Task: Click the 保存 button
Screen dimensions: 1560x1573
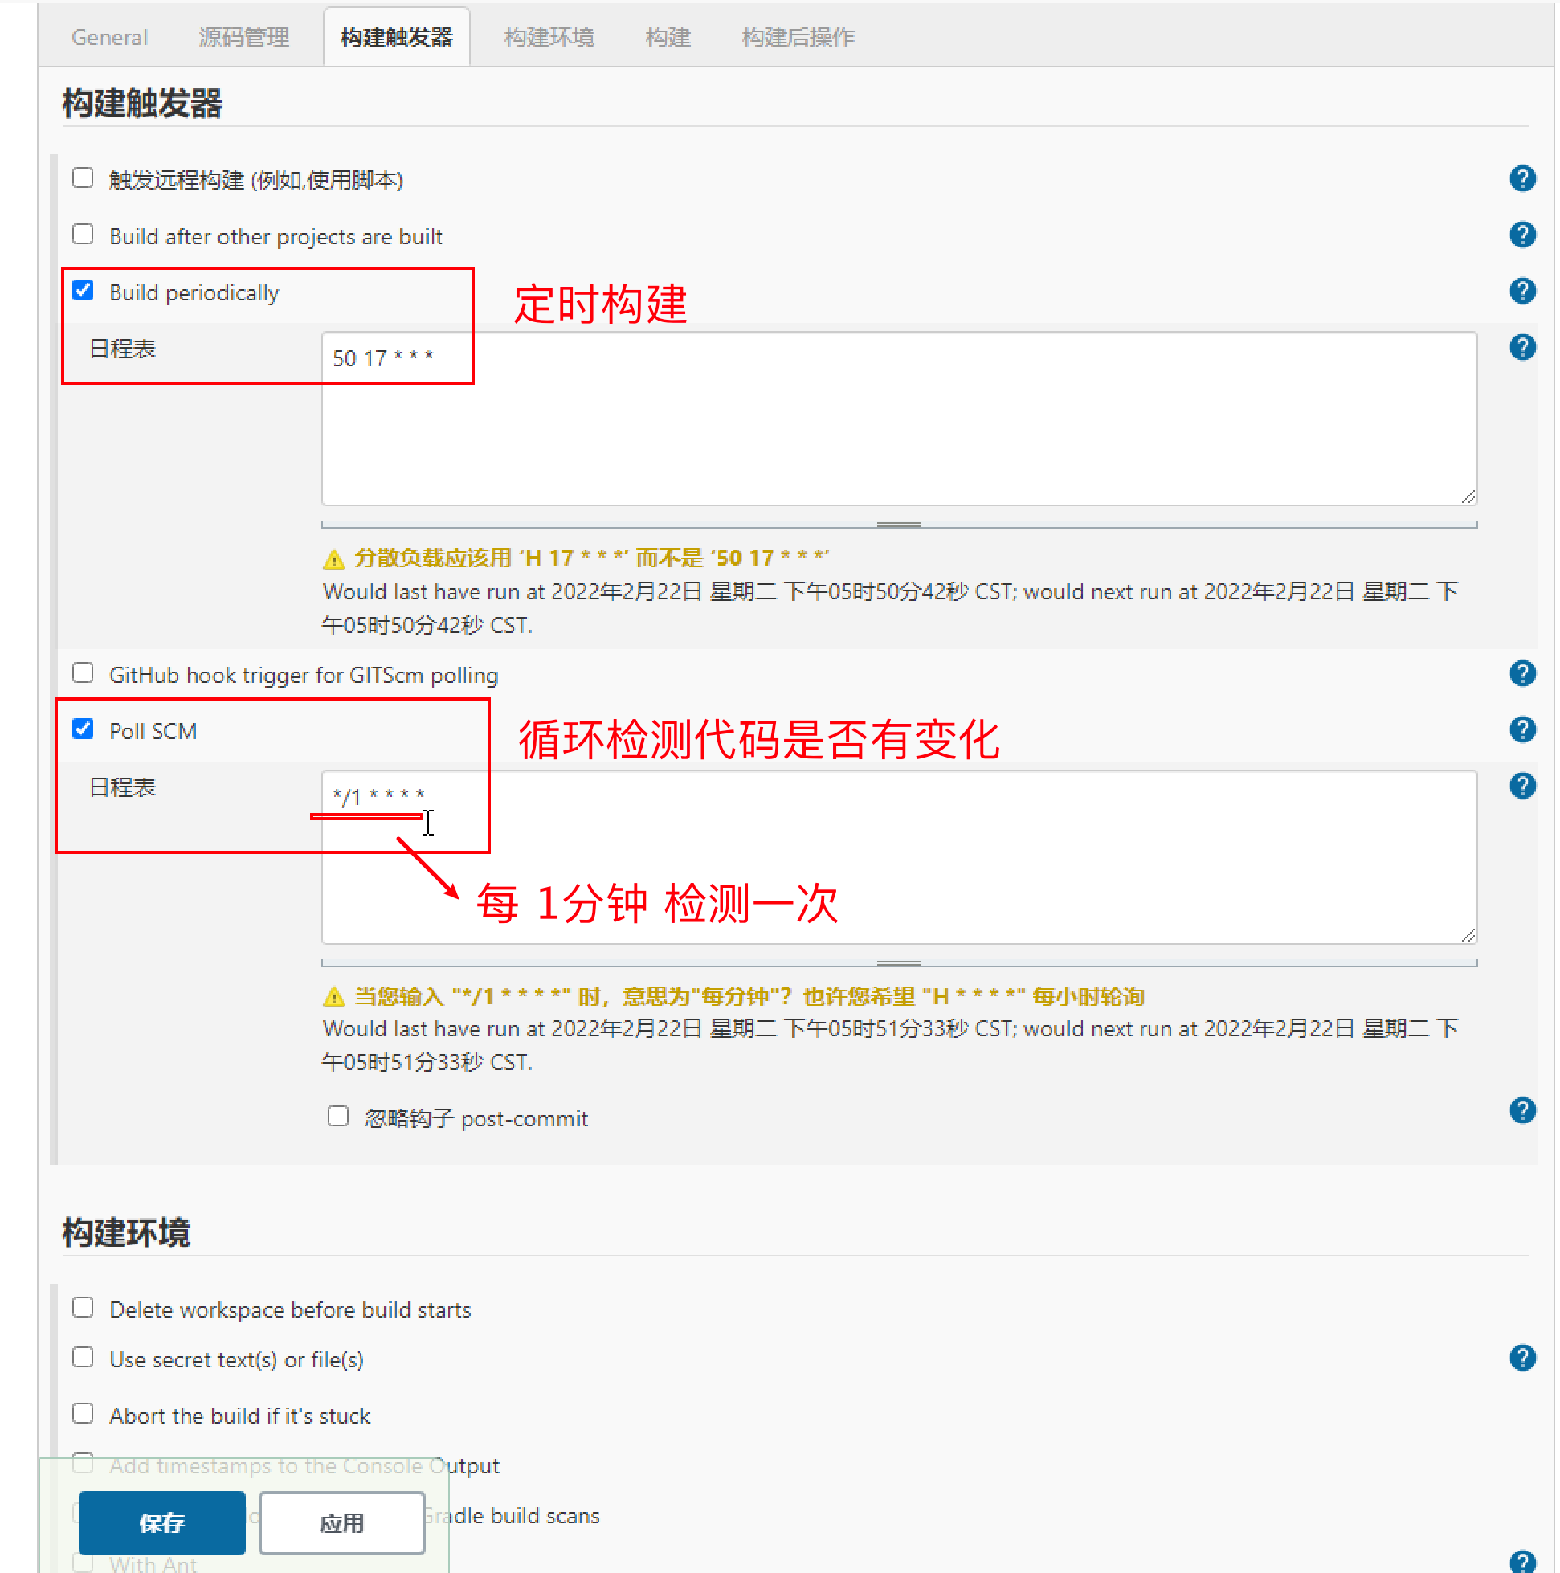Action: (x=161, y=1523)
